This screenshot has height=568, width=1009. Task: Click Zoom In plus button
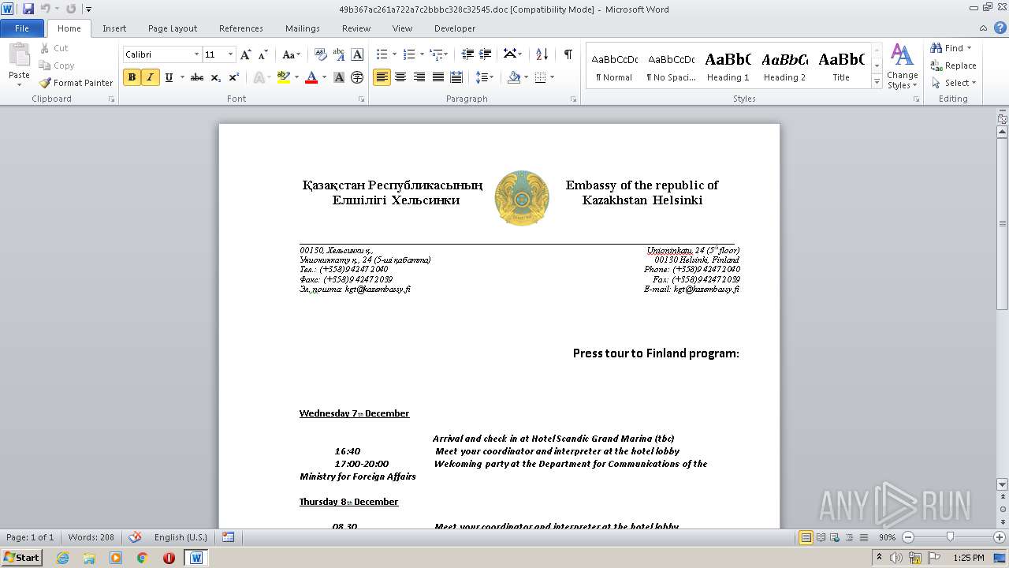(x=1000, y=537)
